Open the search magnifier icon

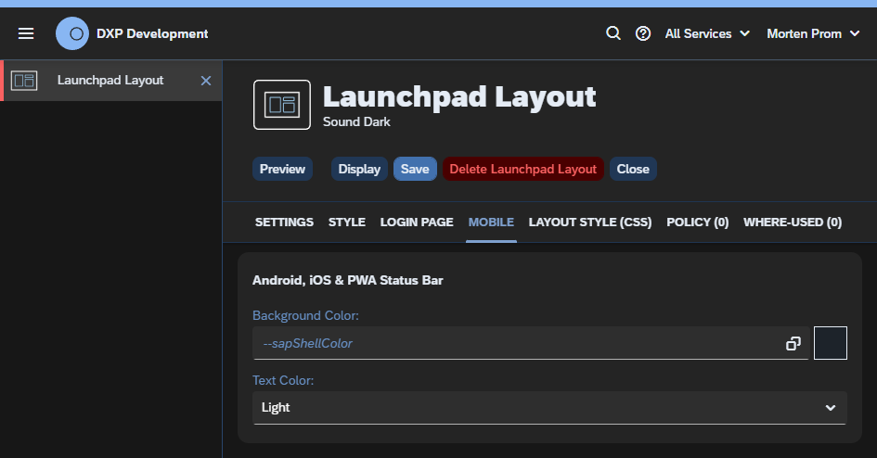(613, 33)
